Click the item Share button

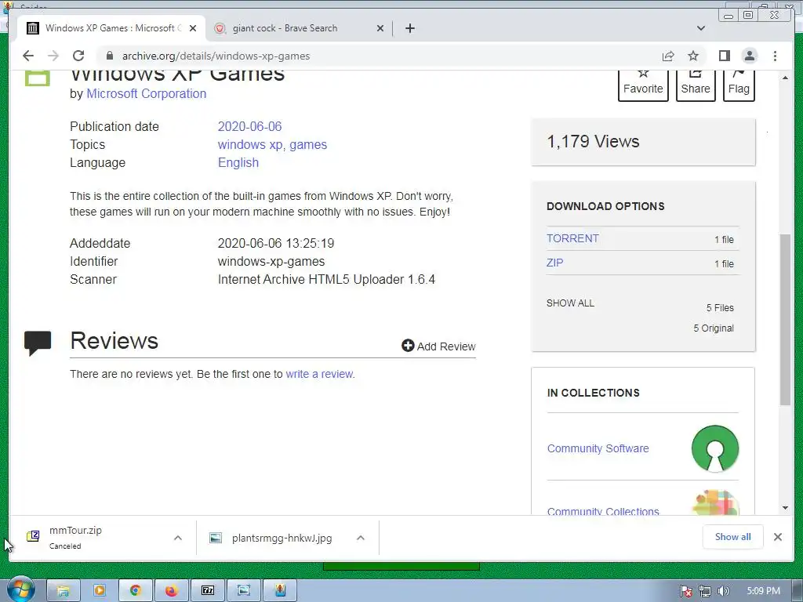[696, 85]
